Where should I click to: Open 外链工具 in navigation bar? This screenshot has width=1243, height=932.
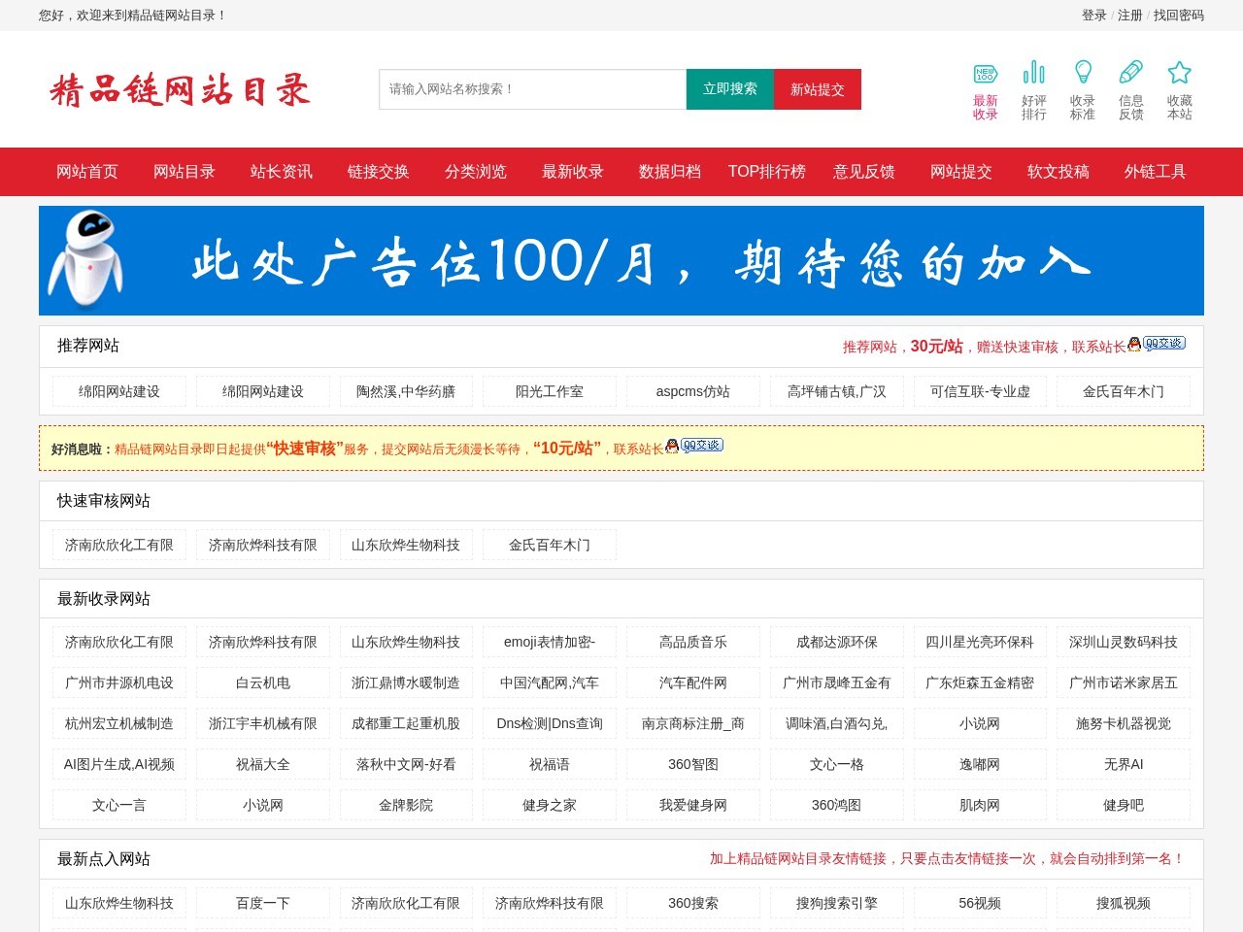tap(1156, 172)
